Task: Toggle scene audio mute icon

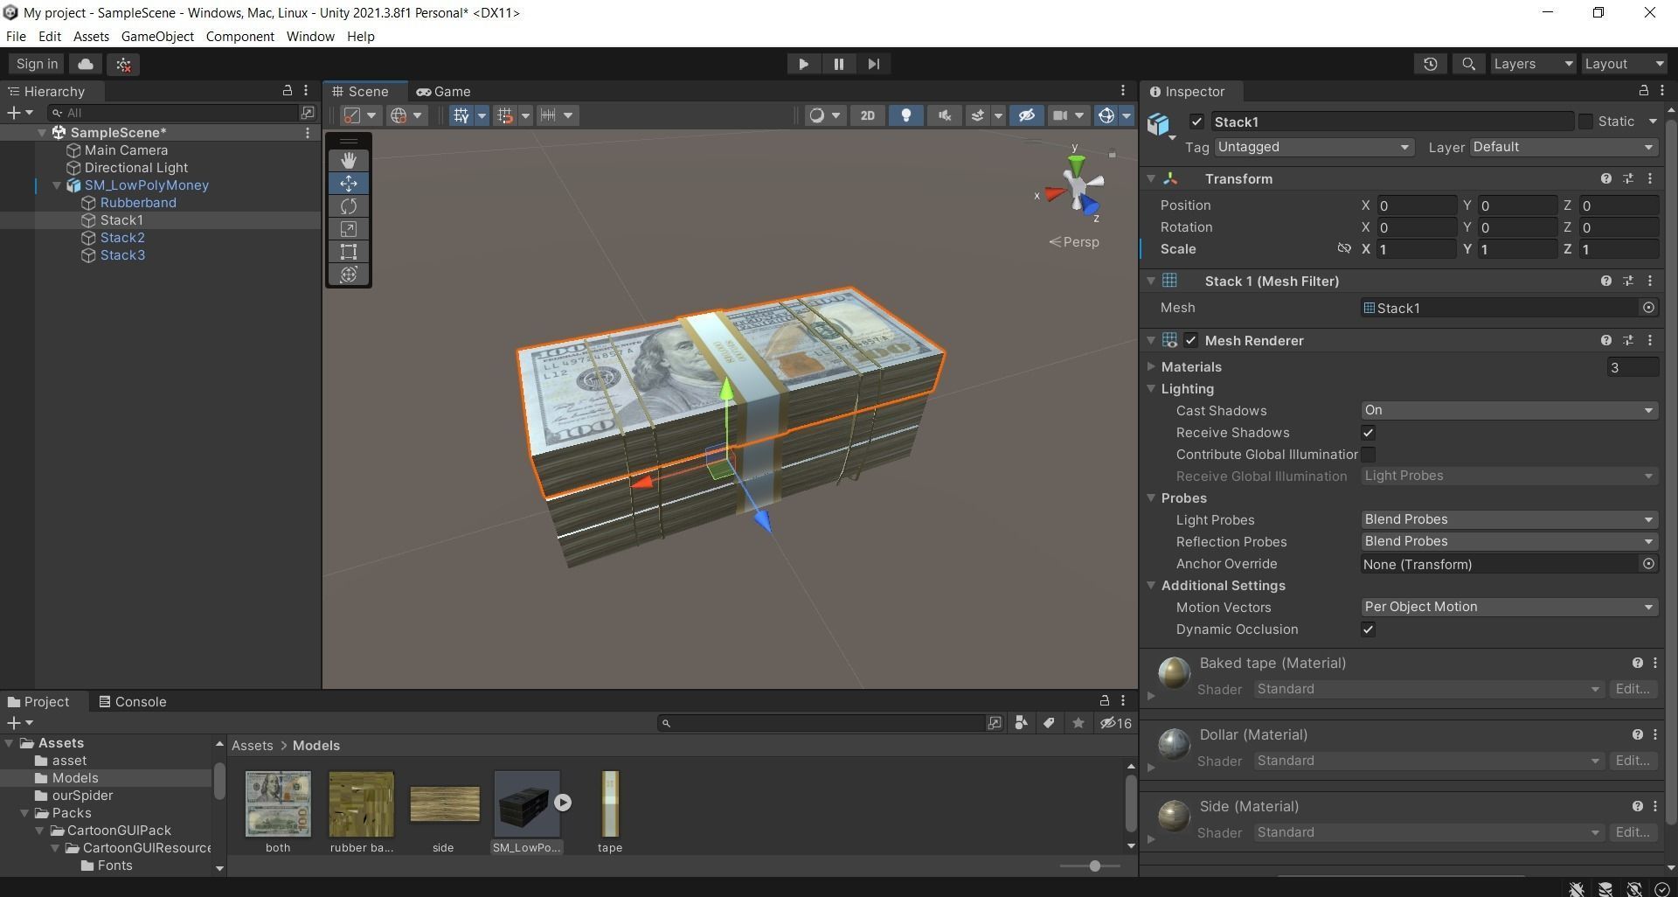Action: pyautogui.click(x=944, y=115)
